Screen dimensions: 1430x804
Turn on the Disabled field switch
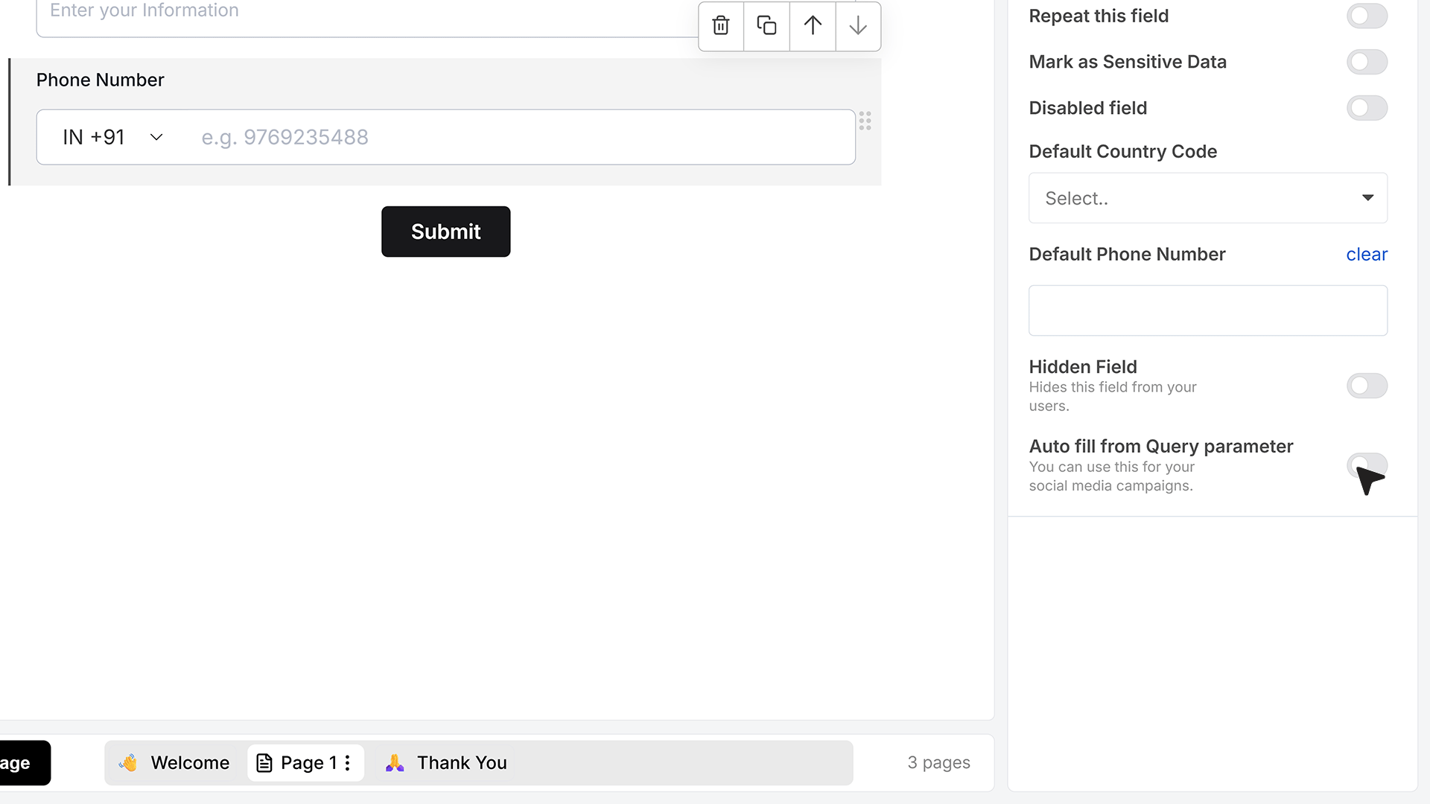pos(1367,108)
